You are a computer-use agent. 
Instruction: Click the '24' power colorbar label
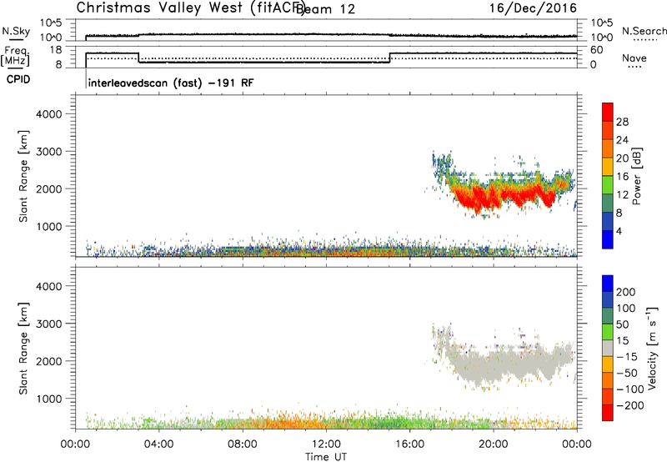622,140
